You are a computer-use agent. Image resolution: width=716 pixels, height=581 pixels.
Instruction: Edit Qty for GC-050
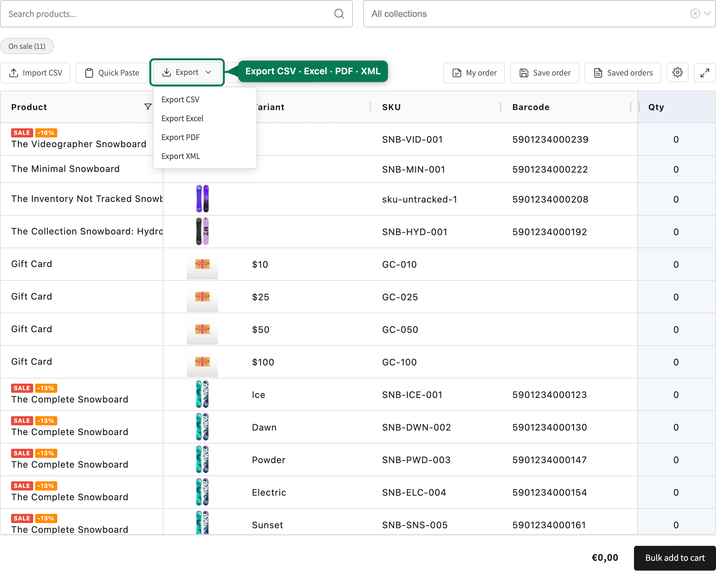click(676, 329)
